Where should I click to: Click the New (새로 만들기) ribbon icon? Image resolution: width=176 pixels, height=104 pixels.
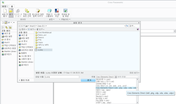click(x=5, y=11)
